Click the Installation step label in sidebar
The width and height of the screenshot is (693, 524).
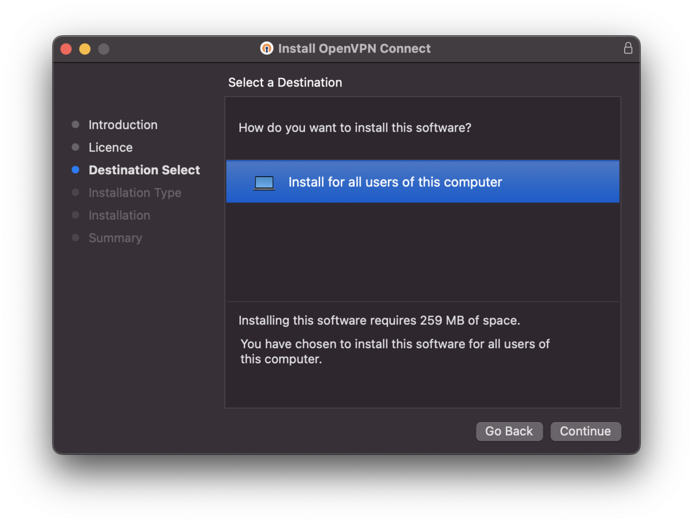tap(119, 215)
